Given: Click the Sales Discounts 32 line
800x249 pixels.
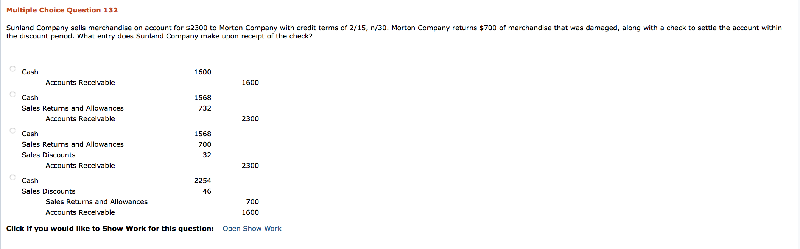Looking at the screenshot, I should click(x=114, y=155).
